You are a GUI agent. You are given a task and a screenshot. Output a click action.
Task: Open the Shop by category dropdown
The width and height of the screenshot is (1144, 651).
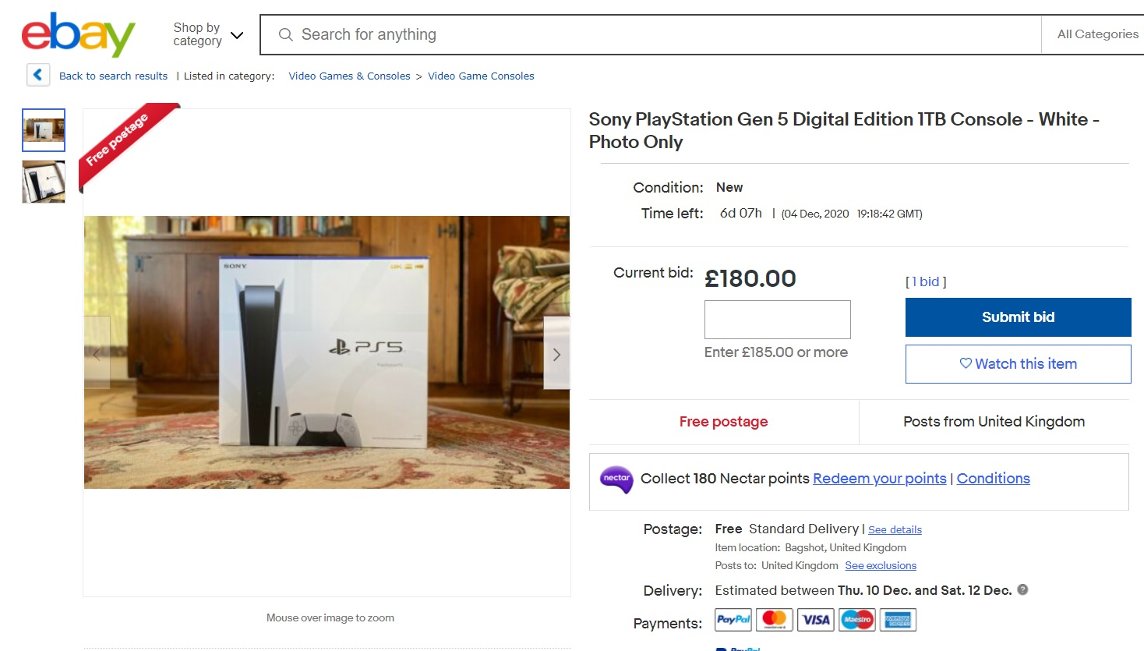click(207, 34)
